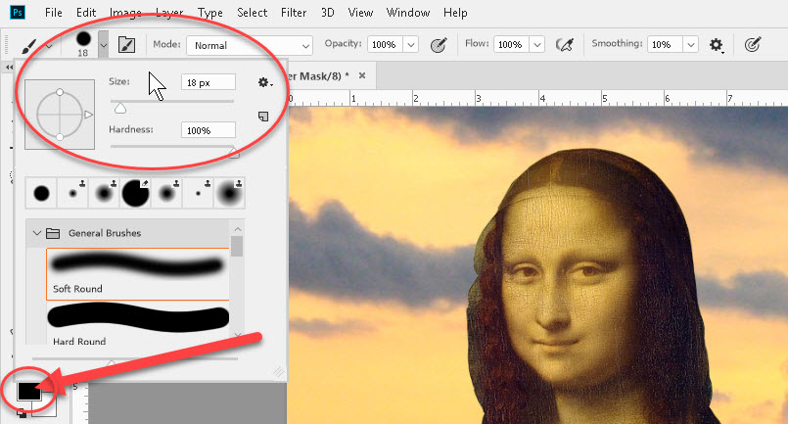This screenshot has width=788, height=424.
Task: Choose the Hard Round brush
Action: 138,324
